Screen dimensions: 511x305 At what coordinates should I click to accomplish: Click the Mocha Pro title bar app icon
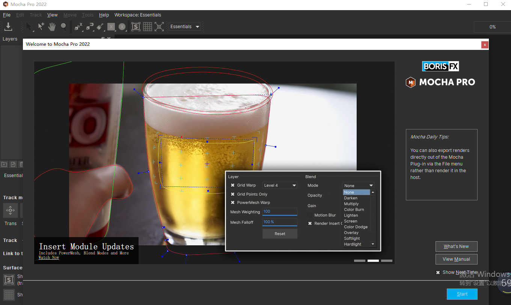5,5
